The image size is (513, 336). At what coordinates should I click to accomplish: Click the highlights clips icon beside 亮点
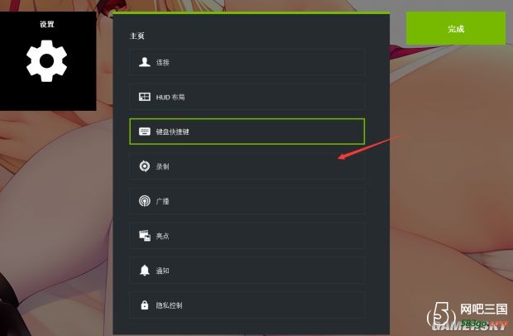click(144, 236)
